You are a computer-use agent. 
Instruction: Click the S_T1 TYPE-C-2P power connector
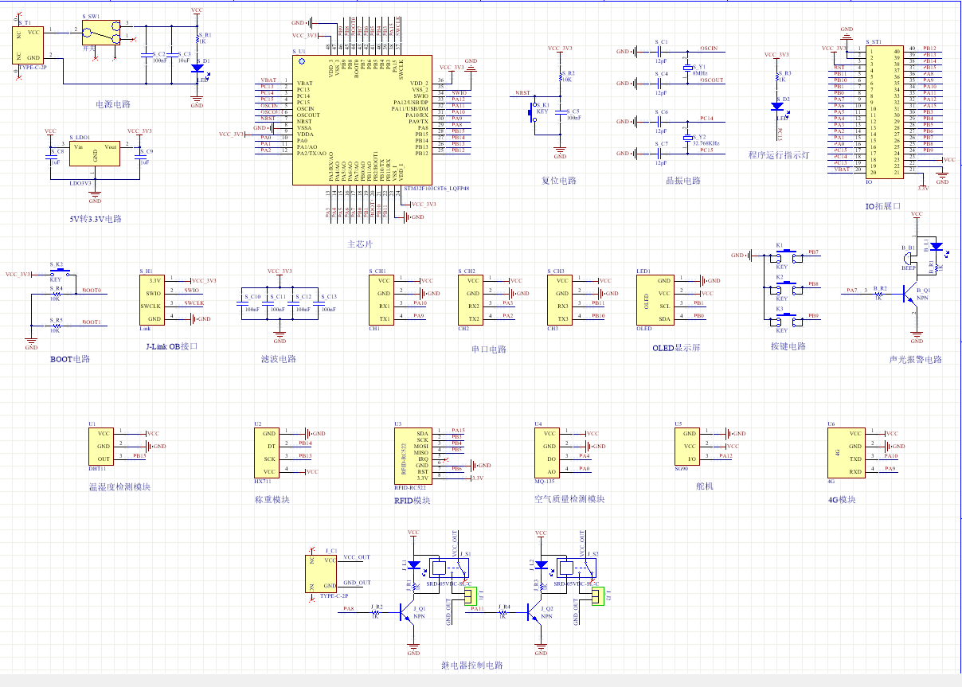[x=29, y=46]
